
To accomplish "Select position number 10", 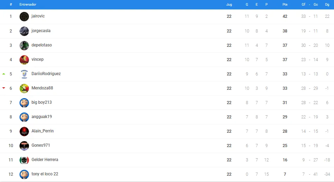I will 11,146.
